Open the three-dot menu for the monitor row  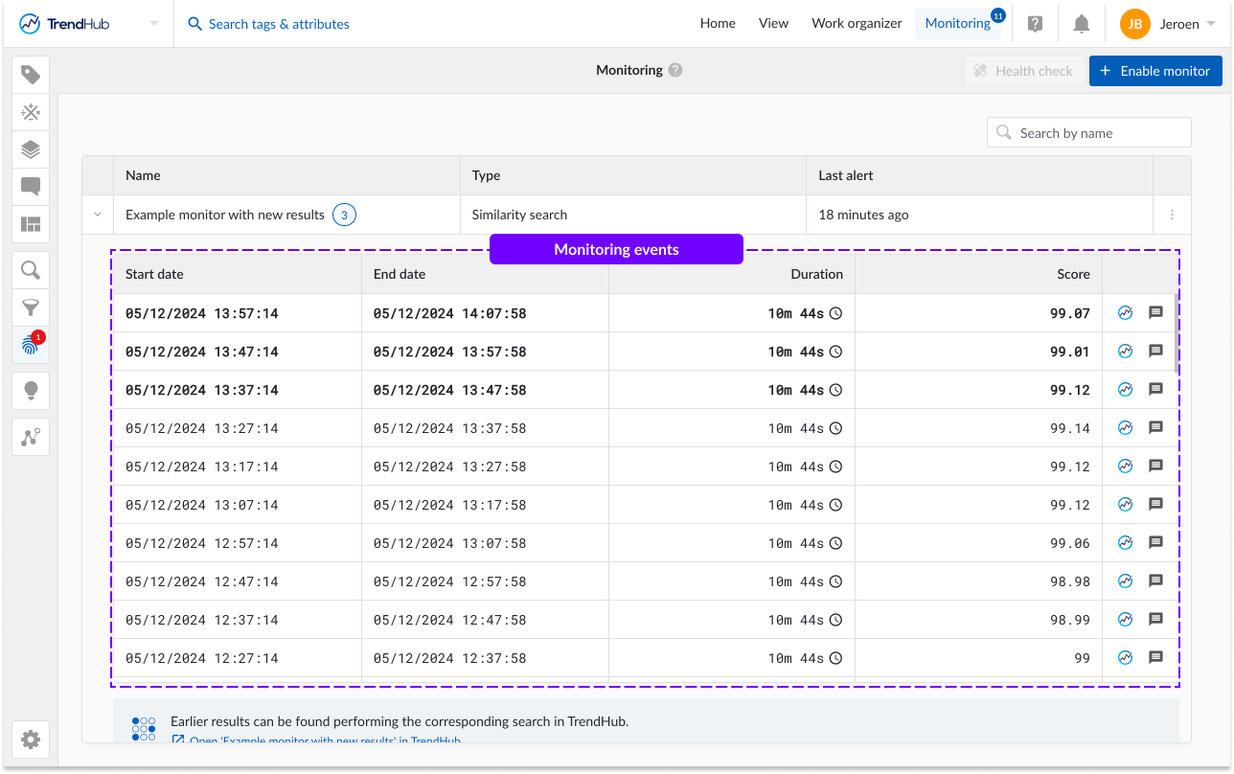[1172, 215]
